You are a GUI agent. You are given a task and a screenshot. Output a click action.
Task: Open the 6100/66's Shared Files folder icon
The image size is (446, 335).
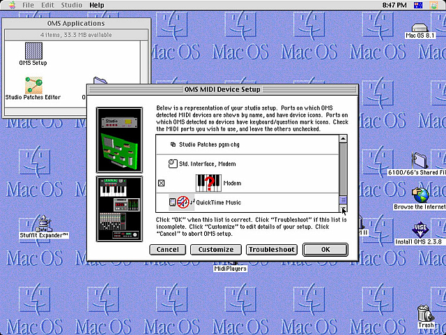point(420,160)
